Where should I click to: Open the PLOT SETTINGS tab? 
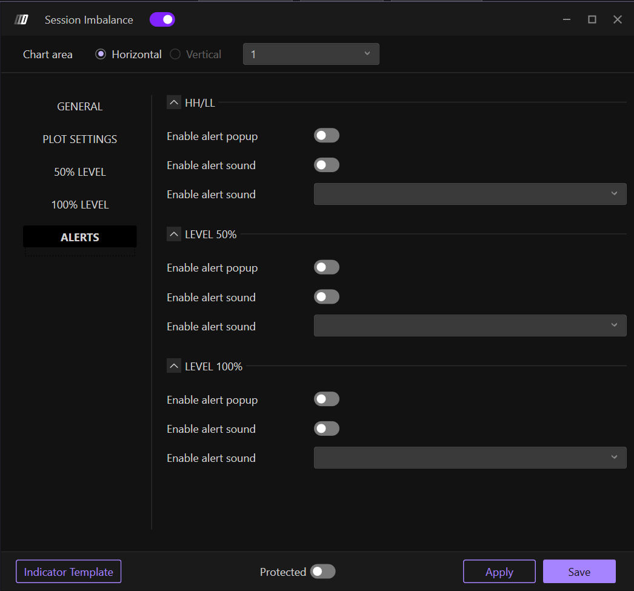tap(80, 139)
